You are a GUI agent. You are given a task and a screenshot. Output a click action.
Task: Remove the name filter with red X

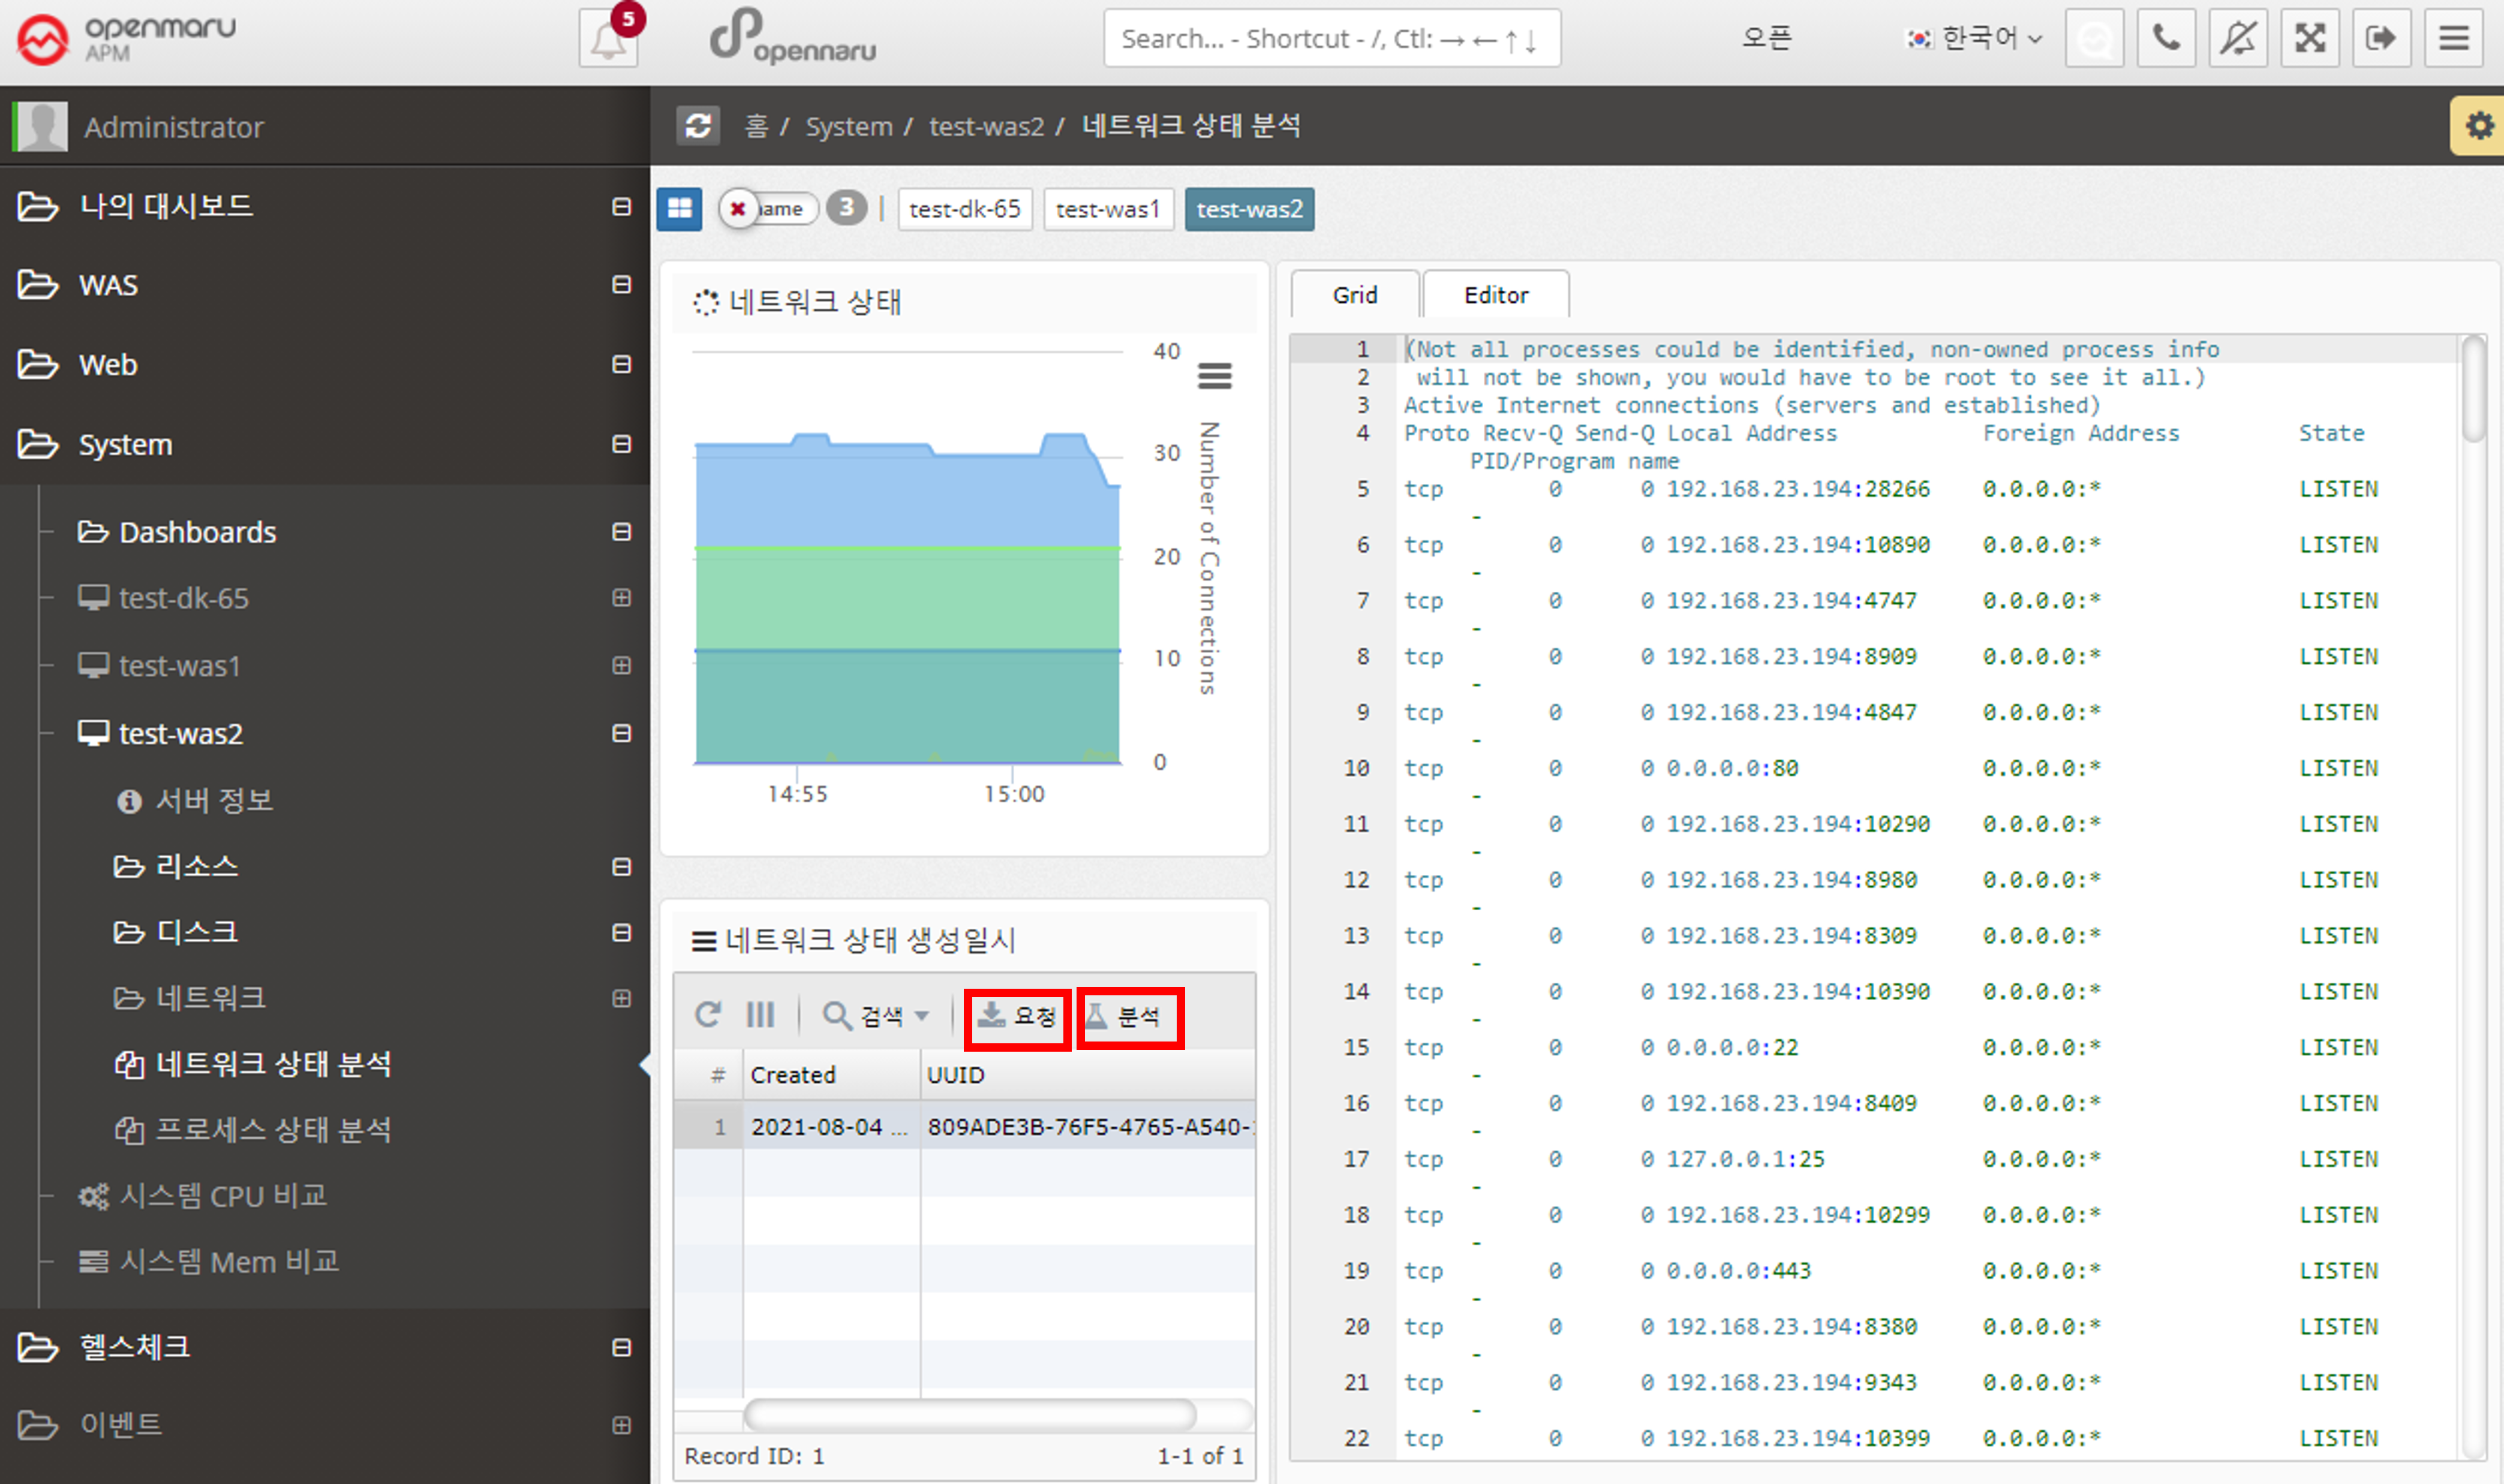pyautogui.click(x=738, y=209)
